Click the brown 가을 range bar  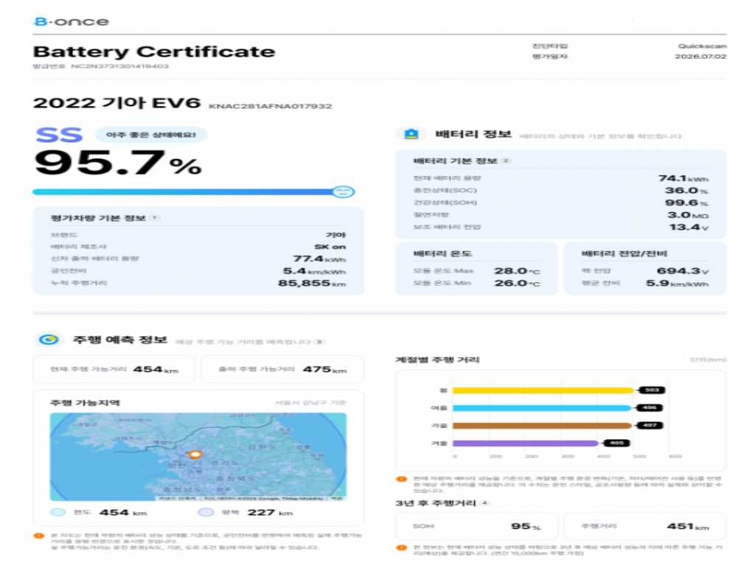(x=542, y=425)
